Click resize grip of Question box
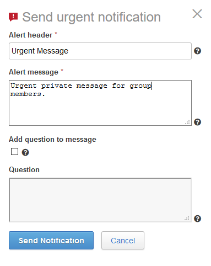 tap(187, 218)
